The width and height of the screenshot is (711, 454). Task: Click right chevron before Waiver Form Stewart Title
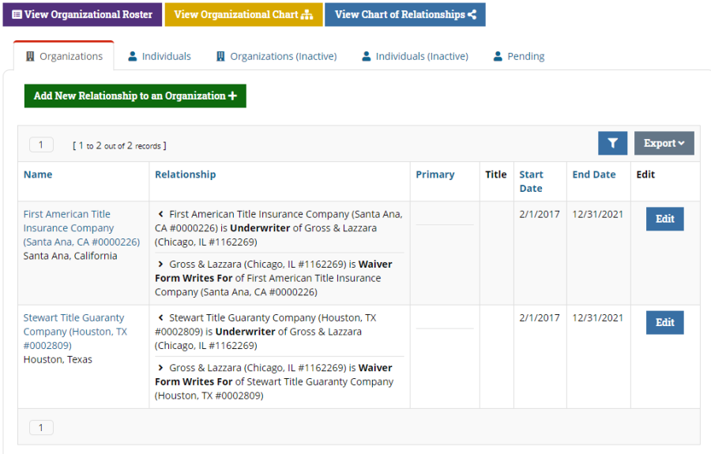point(160,368)
